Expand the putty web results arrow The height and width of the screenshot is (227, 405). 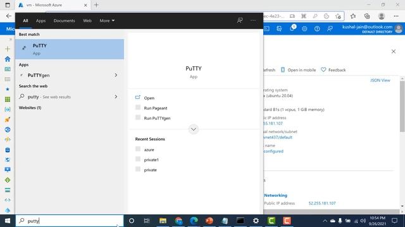[x=116, y=96]
